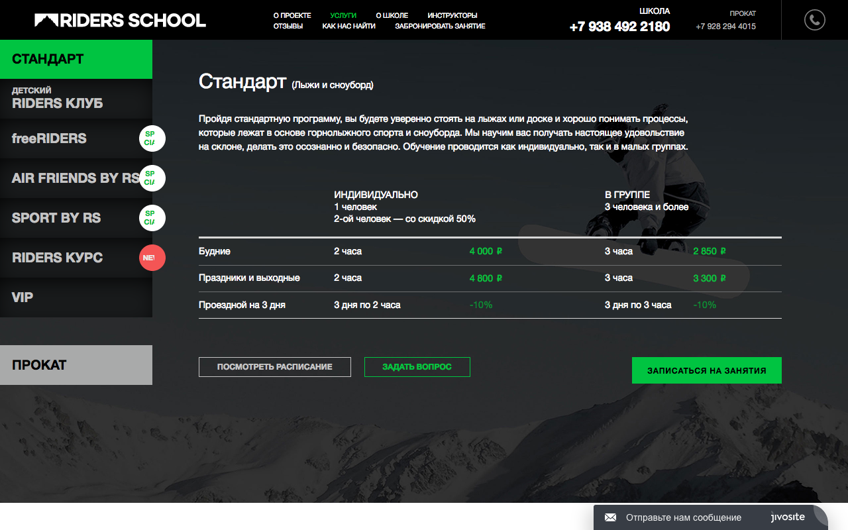Open the О школе menu item
This screenshot has width=848, height=530.
pos(392,15)
